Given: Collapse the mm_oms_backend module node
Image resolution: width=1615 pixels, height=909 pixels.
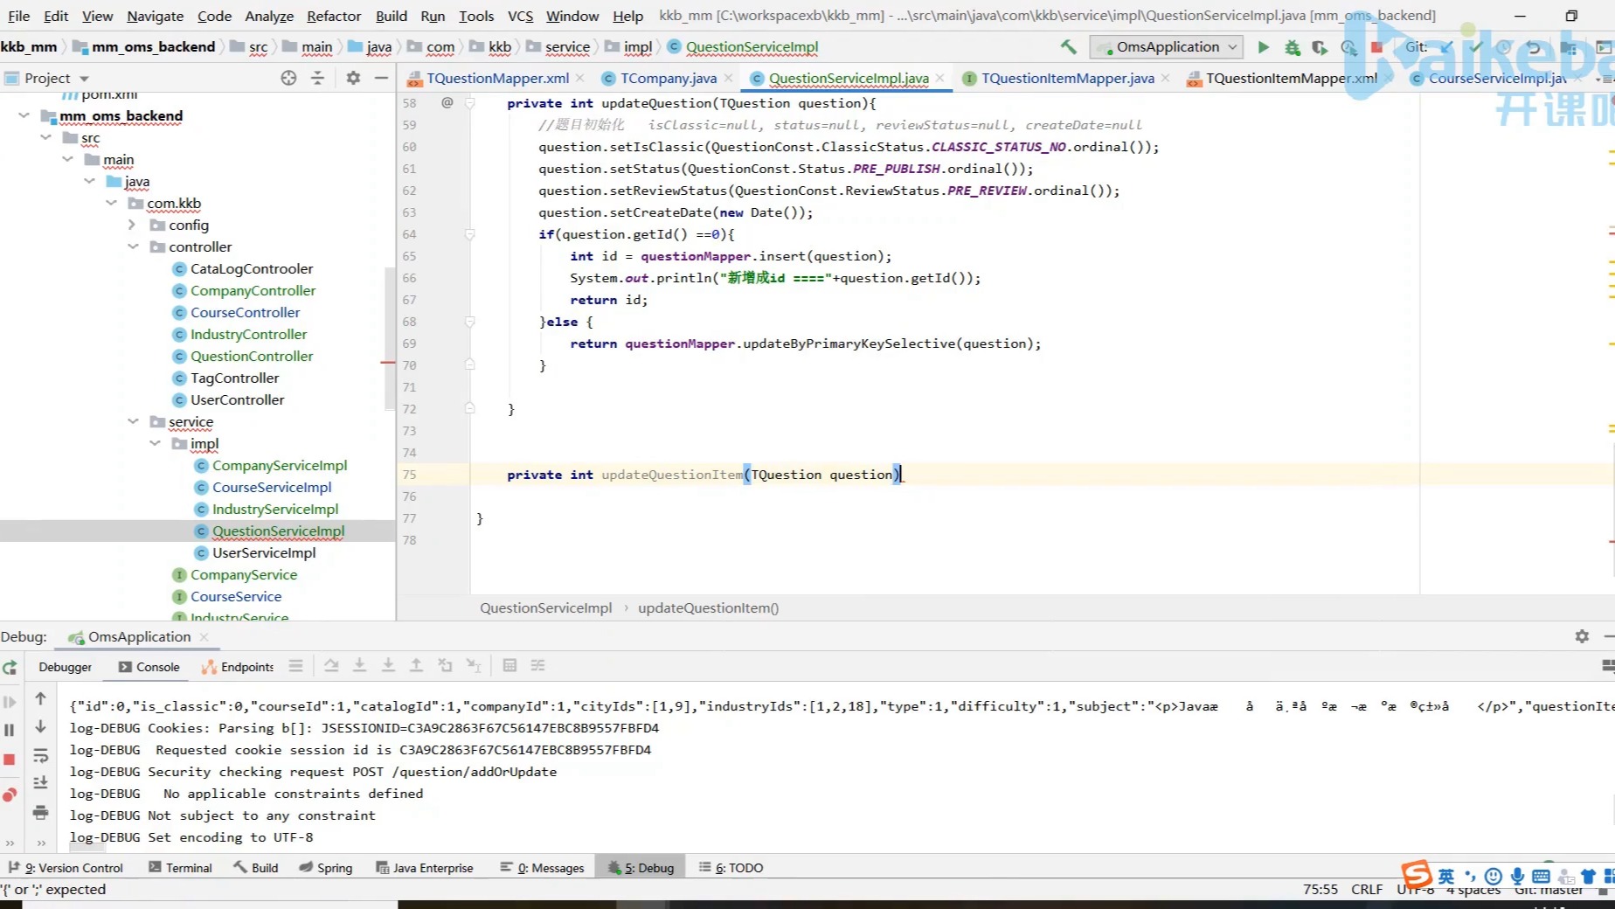Looking at the screenshot, I should click(x=24, y=115).
